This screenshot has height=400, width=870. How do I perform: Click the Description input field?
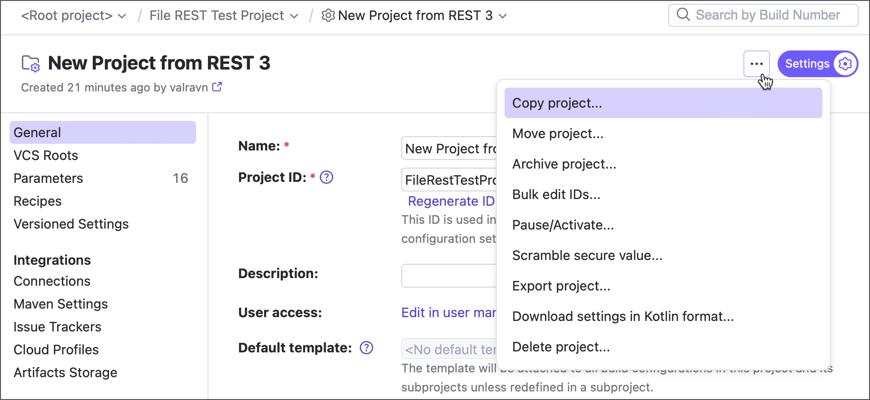[448, 276]
